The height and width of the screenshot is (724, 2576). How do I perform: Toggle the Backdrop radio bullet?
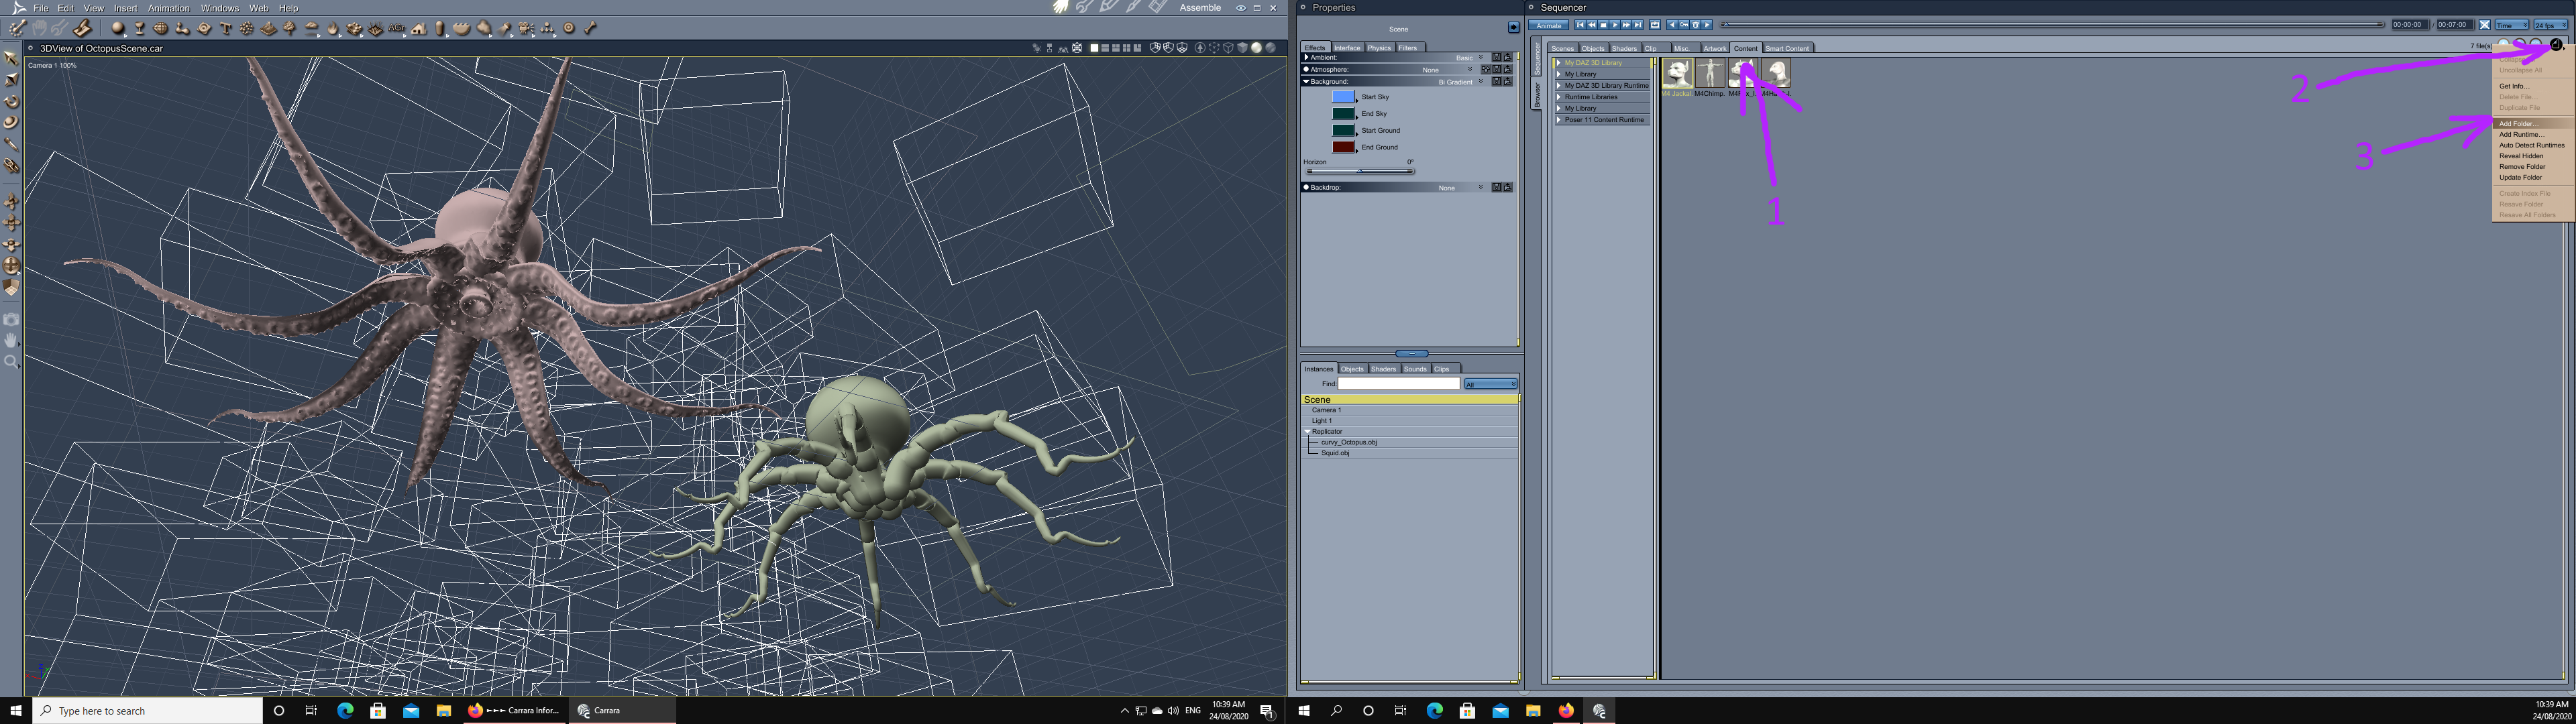[x=1306, y=187]
